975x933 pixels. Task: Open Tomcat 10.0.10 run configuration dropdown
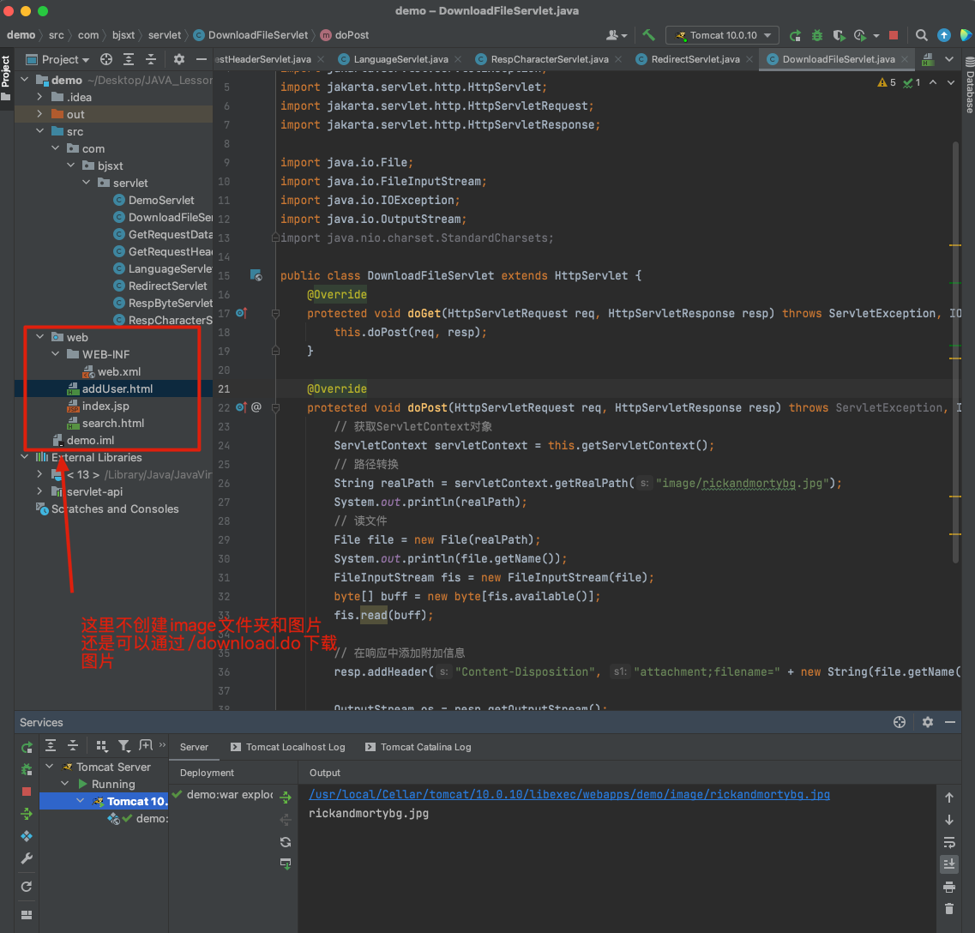tap(721, 35)
